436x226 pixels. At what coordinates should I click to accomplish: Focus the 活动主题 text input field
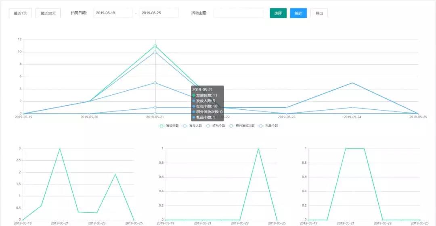click(238, 13)
